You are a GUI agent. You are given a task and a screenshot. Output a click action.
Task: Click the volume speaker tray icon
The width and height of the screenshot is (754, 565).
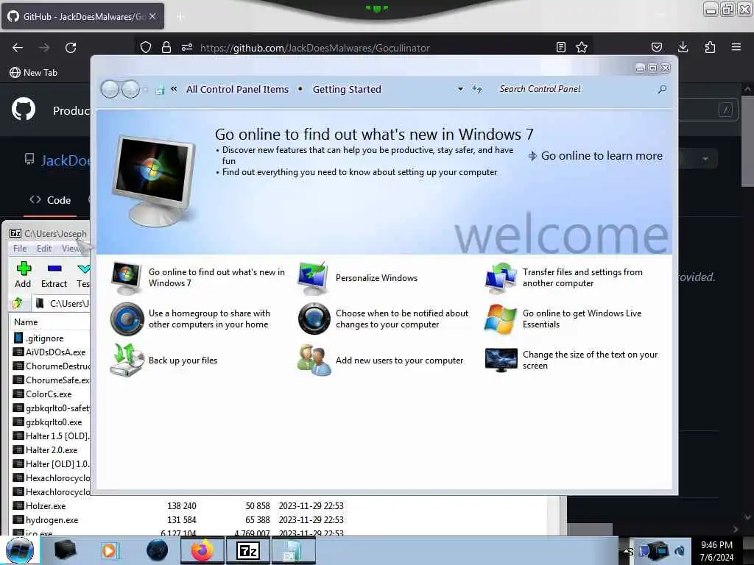pyautogui.click(x=680, y=551)
